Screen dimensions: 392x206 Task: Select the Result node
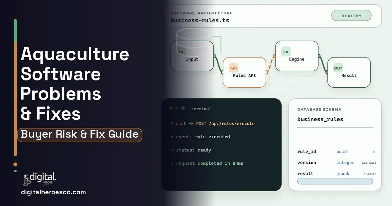click(x=349, y=72)
